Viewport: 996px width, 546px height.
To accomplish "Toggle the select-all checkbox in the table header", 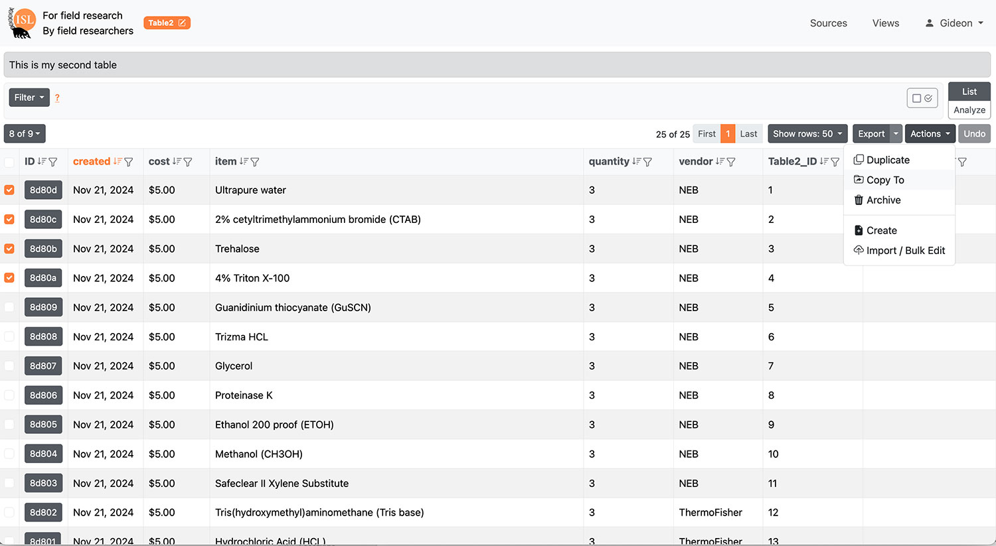I will (x=9, y=162).
